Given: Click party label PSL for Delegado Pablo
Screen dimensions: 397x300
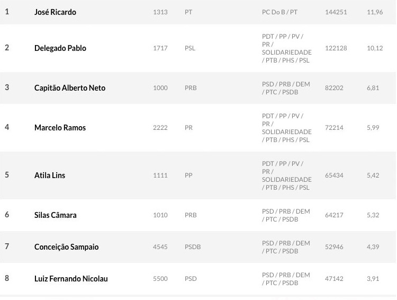Looking at the screenshot, I should point(190,48).
